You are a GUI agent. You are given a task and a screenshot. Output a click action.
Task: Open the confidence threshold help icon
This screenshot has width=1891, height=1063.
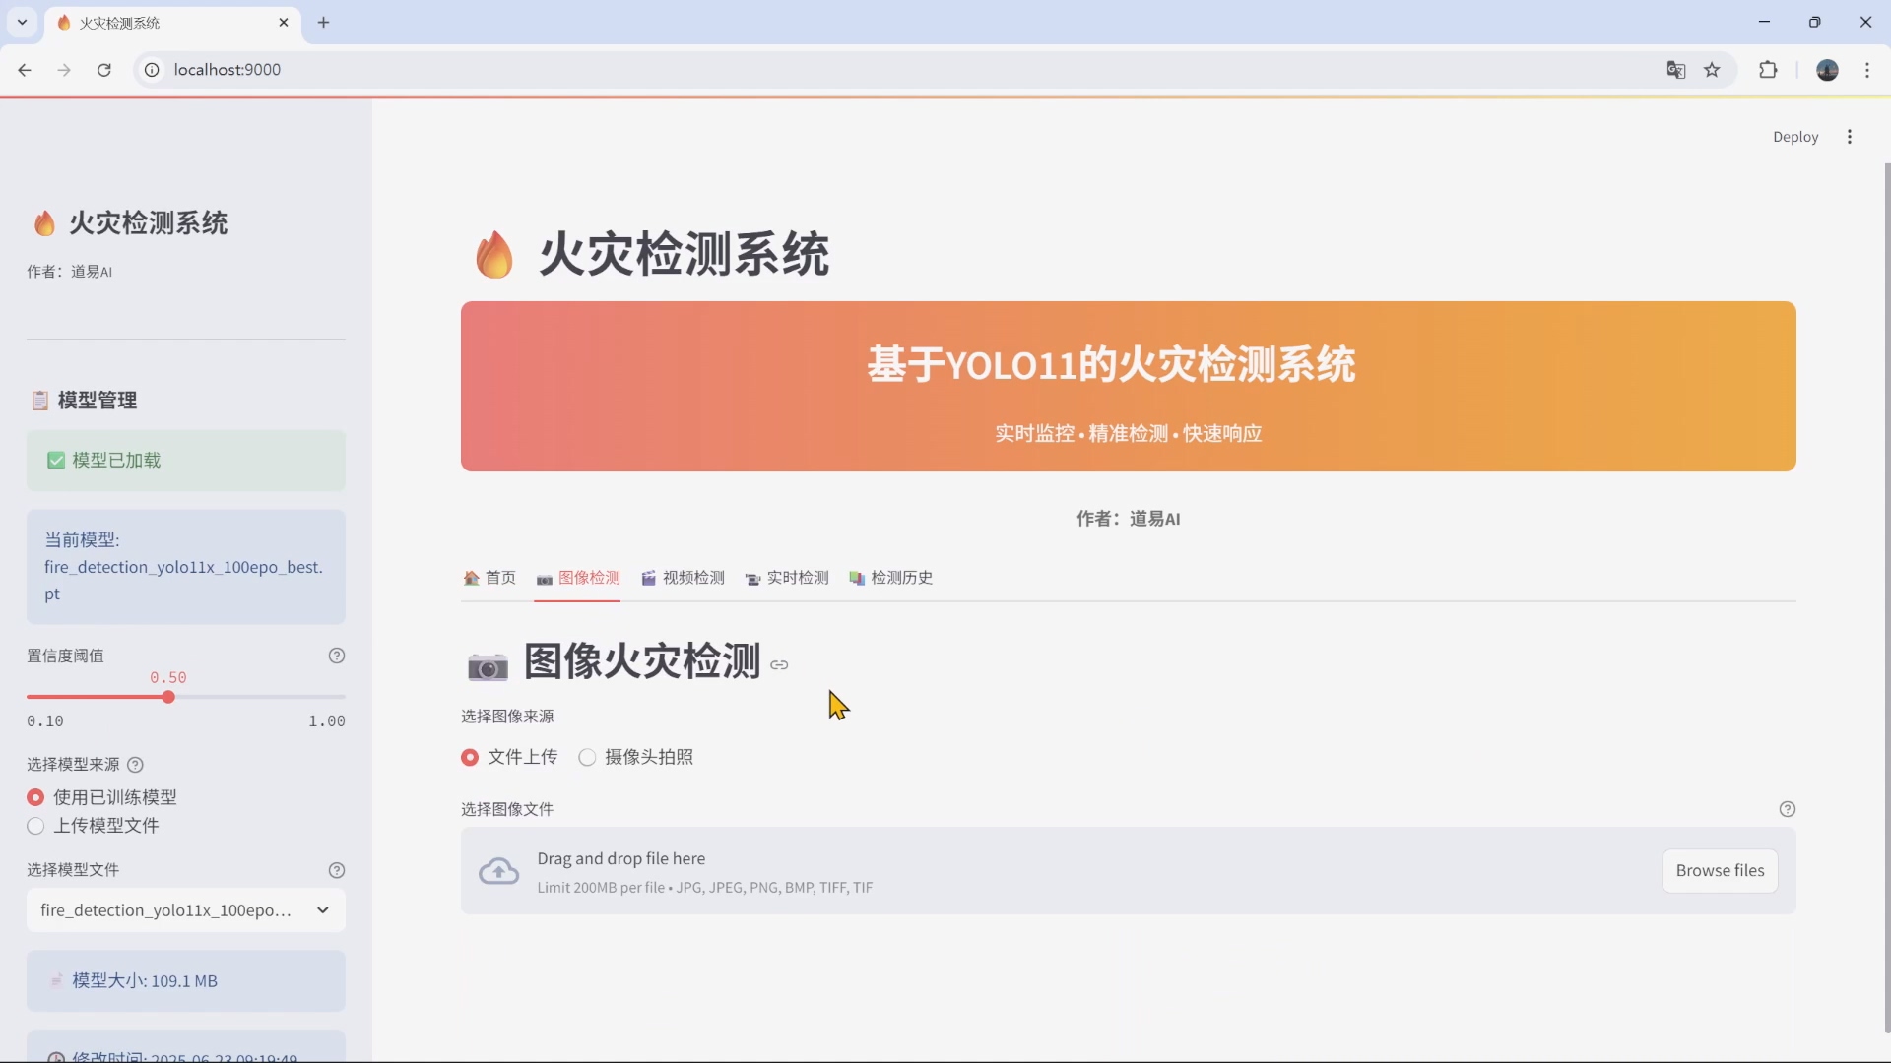[337, 655]
